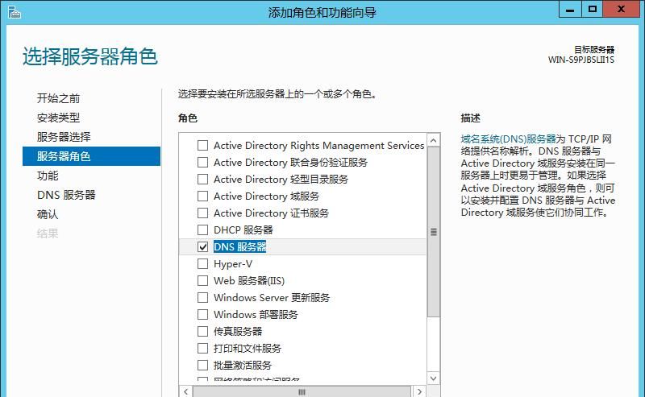The width and height of the screenshot is (645, 397).
Task: Tick the Active Directory 域服务 checkbox
Action: click(203, 196)
